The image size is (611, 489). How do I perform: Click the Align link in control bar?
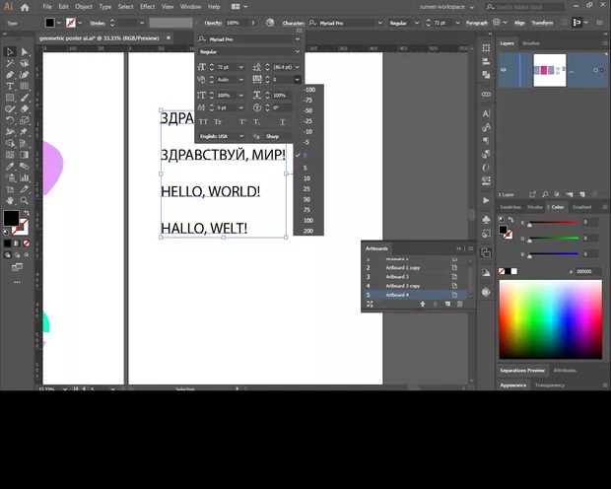click(x=519, y=23)
